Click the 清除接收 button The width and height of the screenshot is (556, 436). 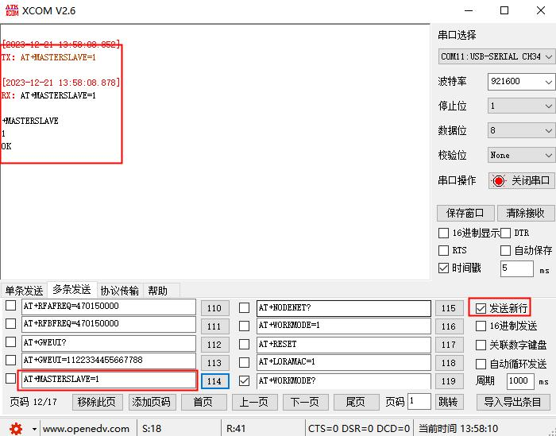[526, 213]
